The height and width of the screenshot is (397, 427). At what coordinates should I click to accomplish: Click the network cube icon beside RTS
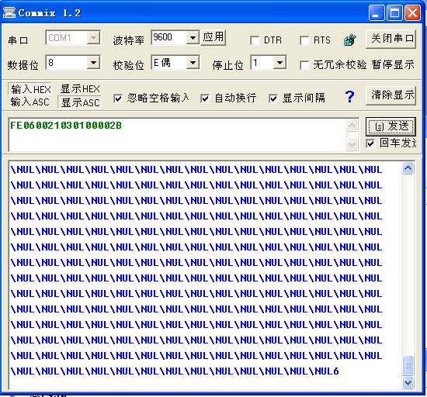[x=349, y=40]
